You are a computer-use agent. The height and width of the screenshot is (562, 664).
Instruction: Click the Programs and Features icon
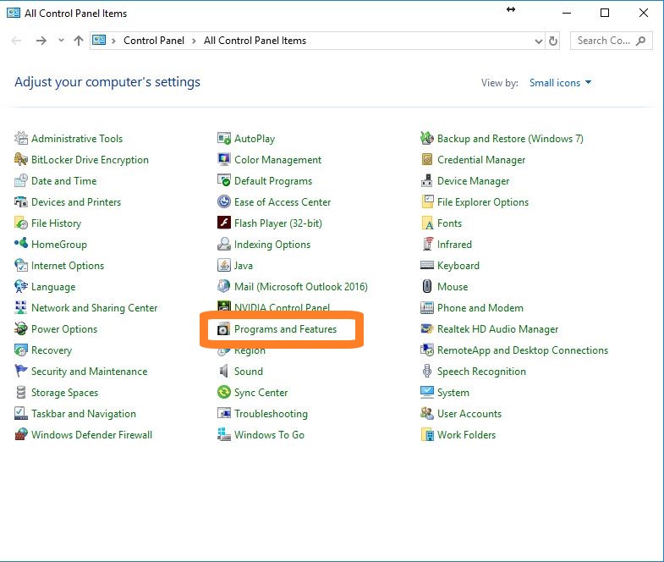tap(223, 329)
